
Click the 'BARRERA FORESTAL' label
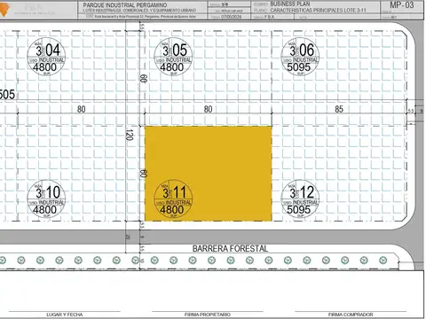[230, 249]
